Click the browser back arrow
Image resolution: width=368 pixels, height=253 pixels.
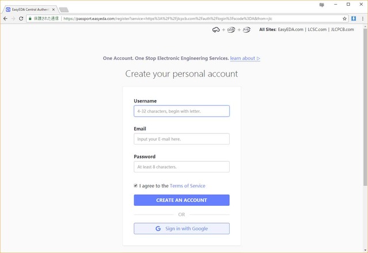[x=5, y=19]
